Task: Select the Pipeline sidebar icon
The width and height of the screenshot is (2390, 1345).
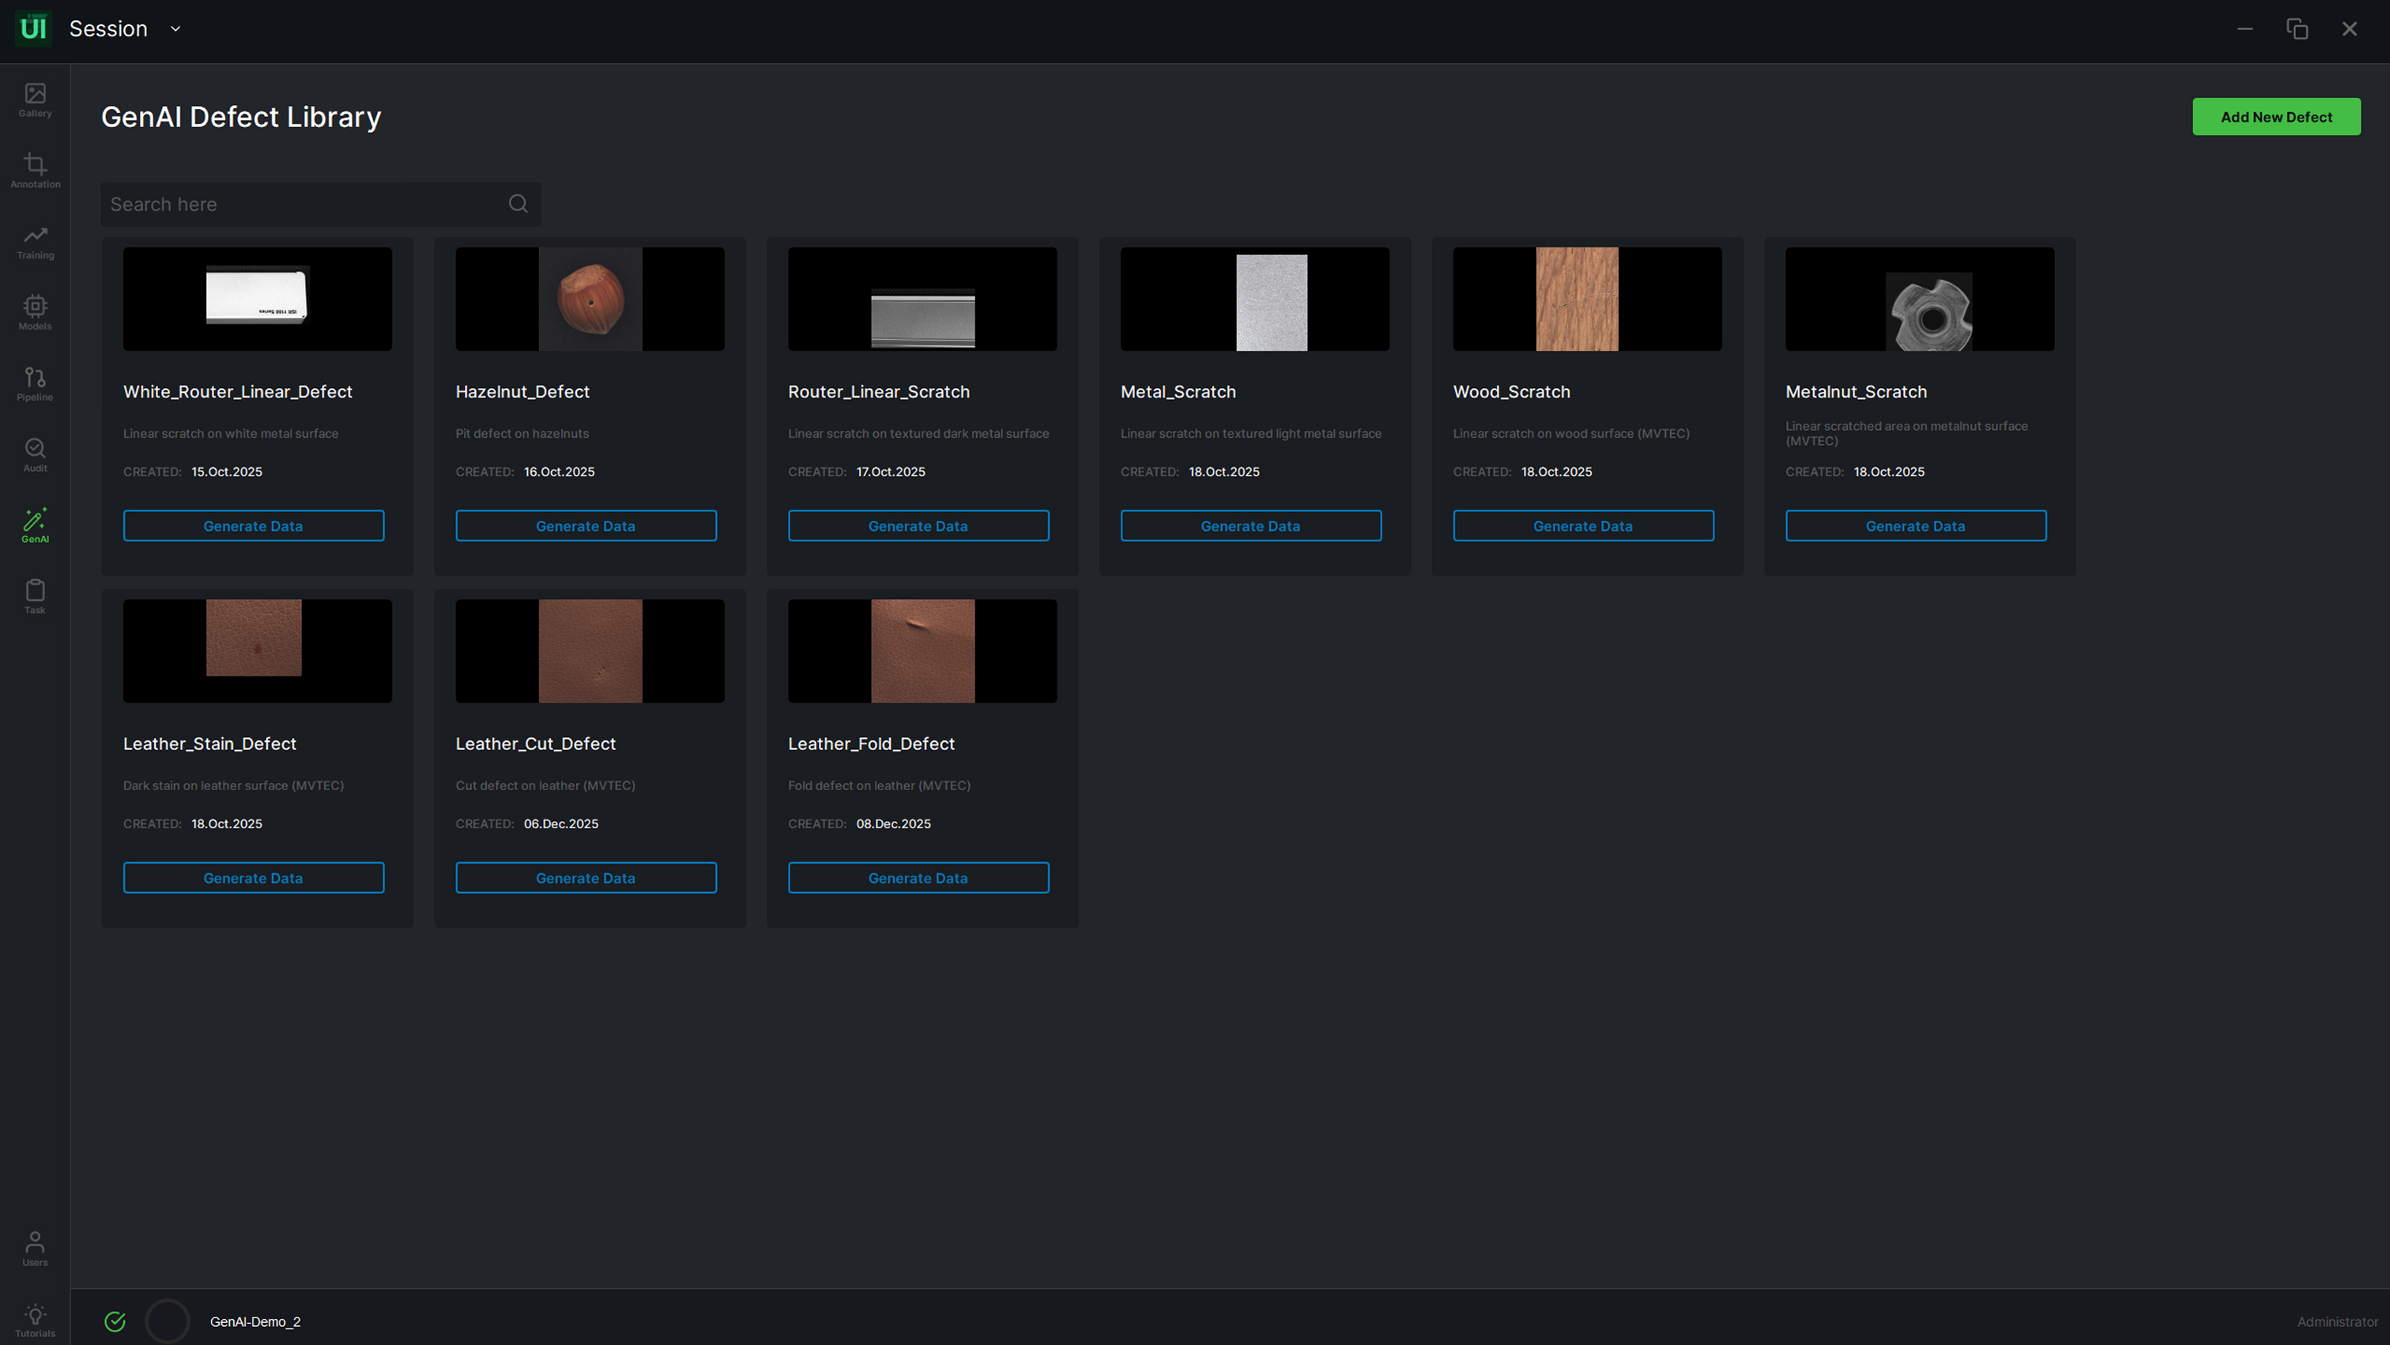Action: (x=36, y=379)
